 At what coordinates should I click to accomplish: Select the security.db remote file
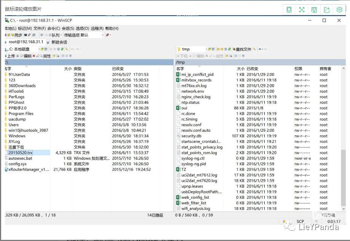pyautogui.click(x=191, y=136)
